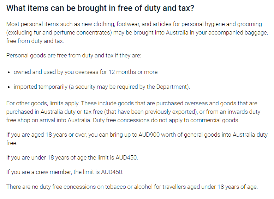Click the paragraph starting 'Most personal items'

(x=137, y=32)
